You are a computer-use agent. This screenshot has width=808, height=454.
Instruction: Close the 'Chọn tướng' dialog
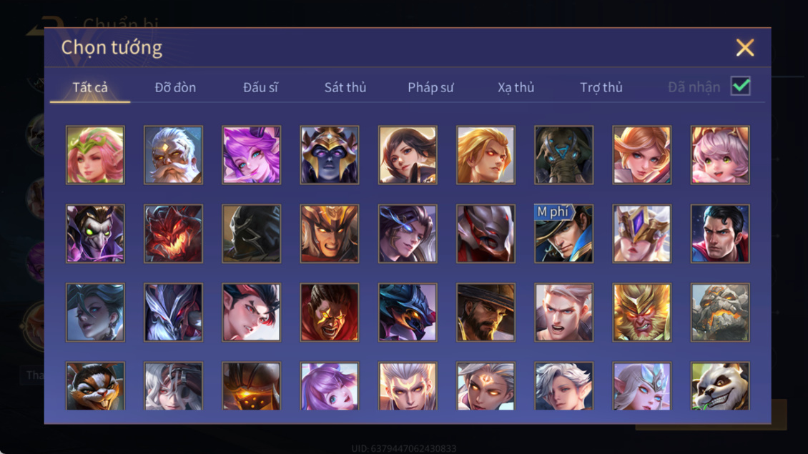pyautogui.click(x=744, y=47)
